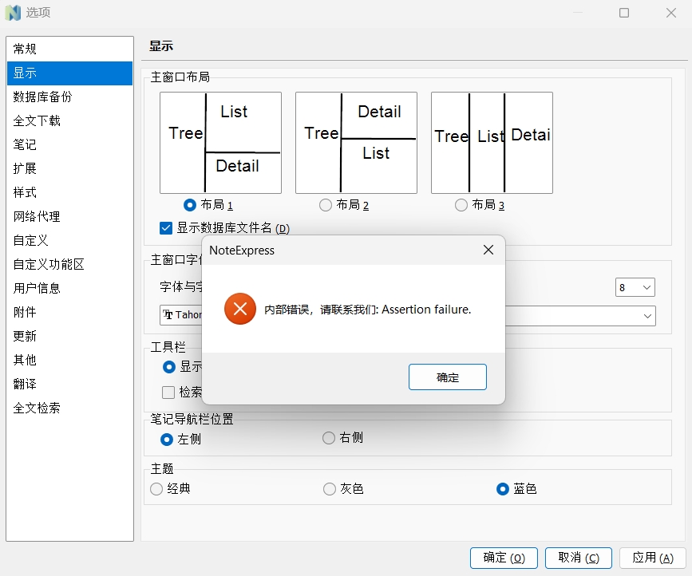Click the NoteExpress icon in the title bar
692x576 pixels.
(x=12, y=13)
